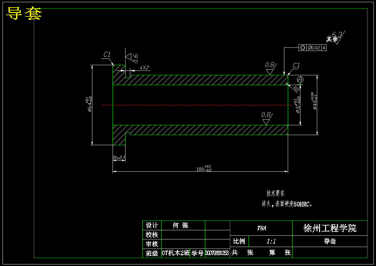Select the 6.3 roughness value
376x266 pixels.
point(337,35)
